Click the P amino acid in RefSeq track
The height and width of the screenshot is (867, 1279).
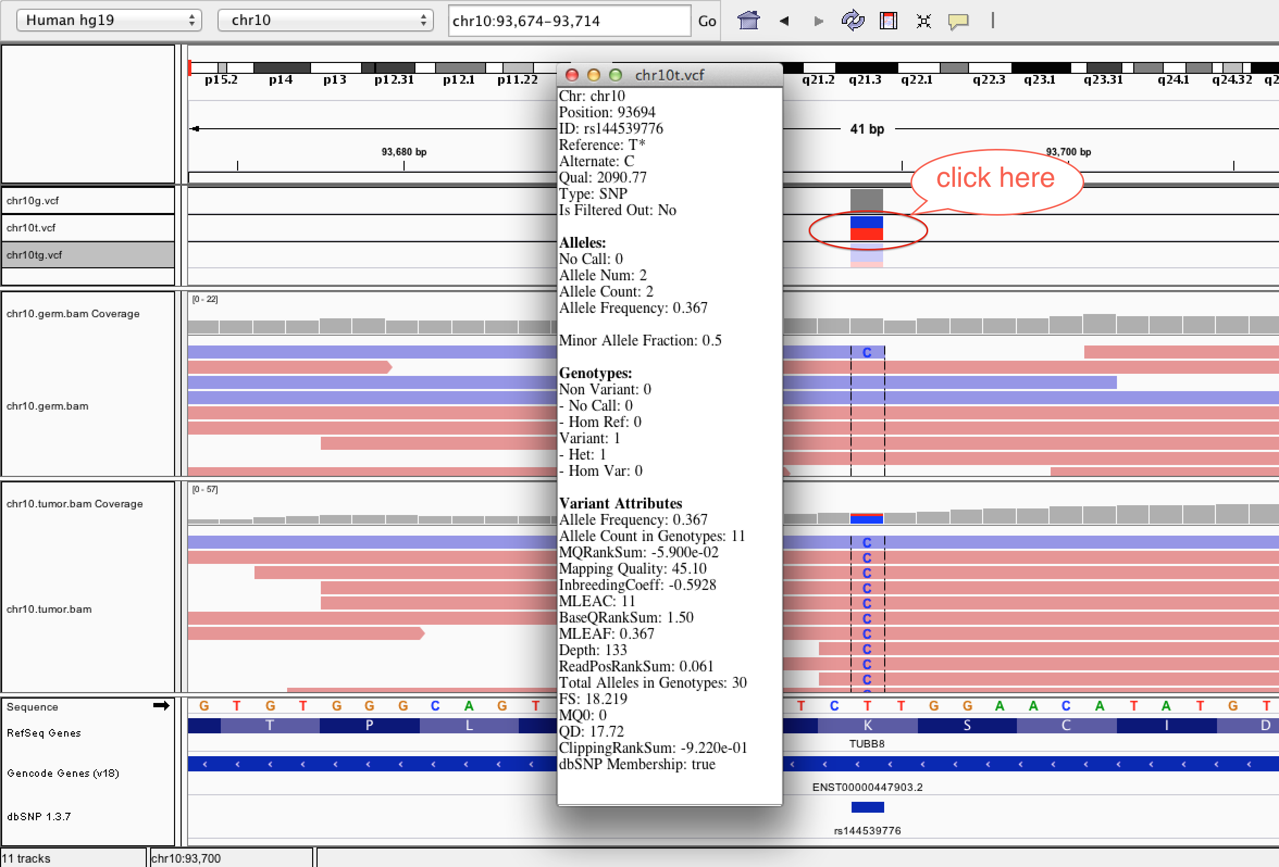[369, 726]
